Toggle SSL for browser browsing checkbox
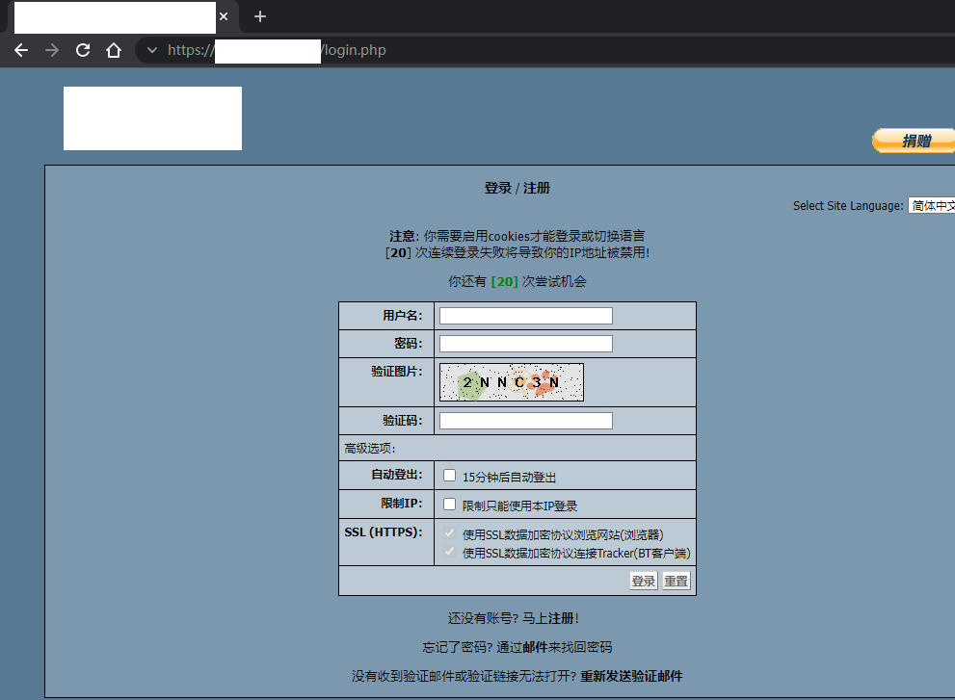 [x=449, y=533]
